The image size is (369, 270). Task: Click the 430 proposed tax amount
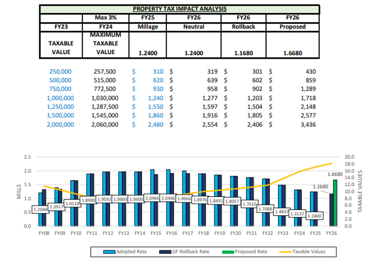point(311,72)
